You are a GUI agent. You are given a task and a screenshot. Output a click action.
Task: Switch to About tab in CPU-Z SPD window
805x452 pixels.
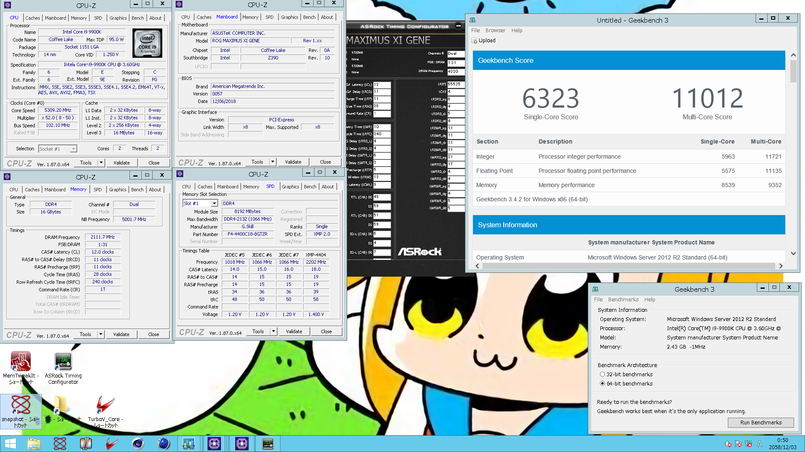tap(328, 187)
